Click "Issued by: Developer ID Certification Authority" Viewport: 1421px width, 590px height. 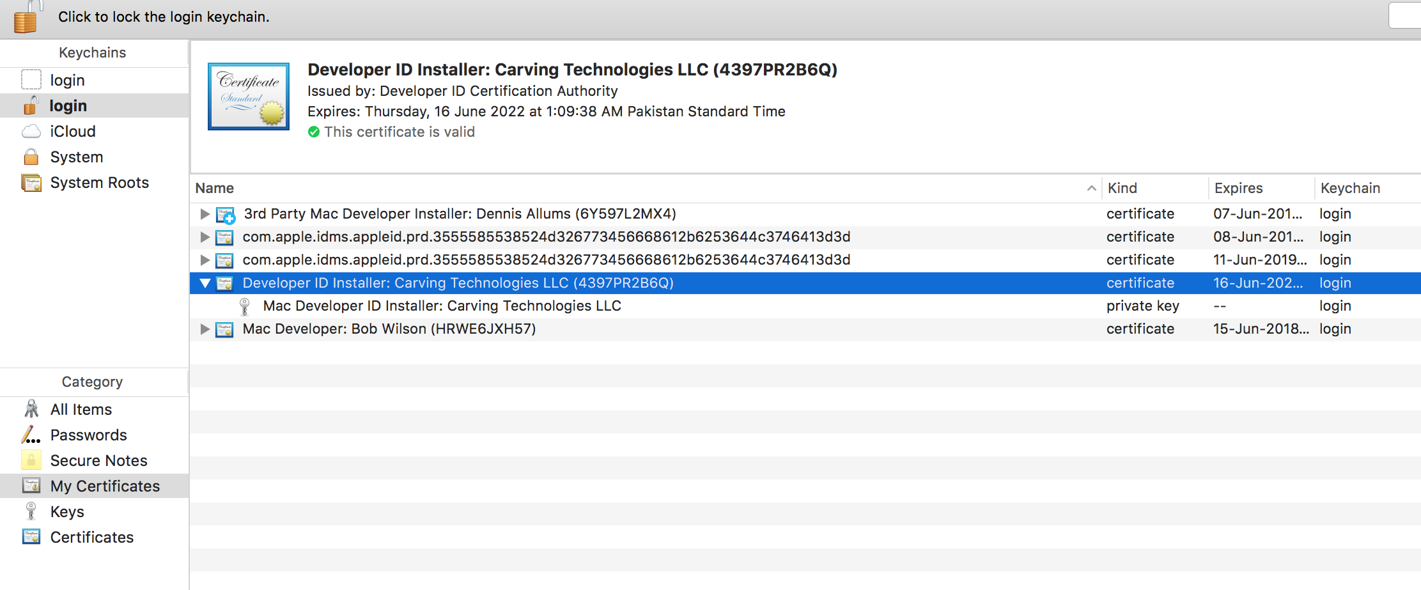click(463, 91)
